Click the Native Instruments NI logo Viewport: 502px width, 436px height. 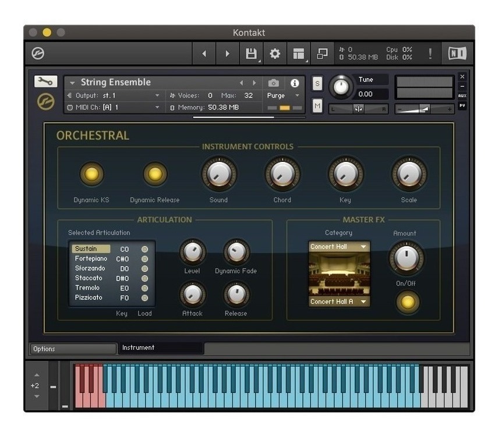point(457,53)
